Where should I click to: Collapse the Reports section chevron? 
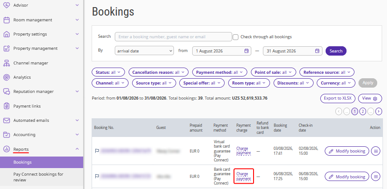pyautogui.click(x=77, y=149)
